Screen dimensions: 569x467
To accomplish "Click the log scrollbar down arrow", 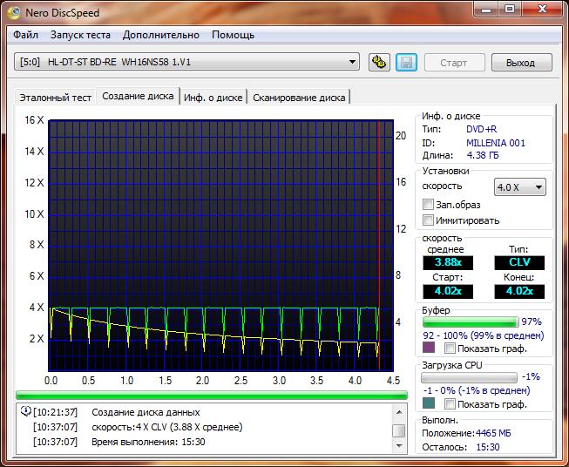I will click(398, 443).
